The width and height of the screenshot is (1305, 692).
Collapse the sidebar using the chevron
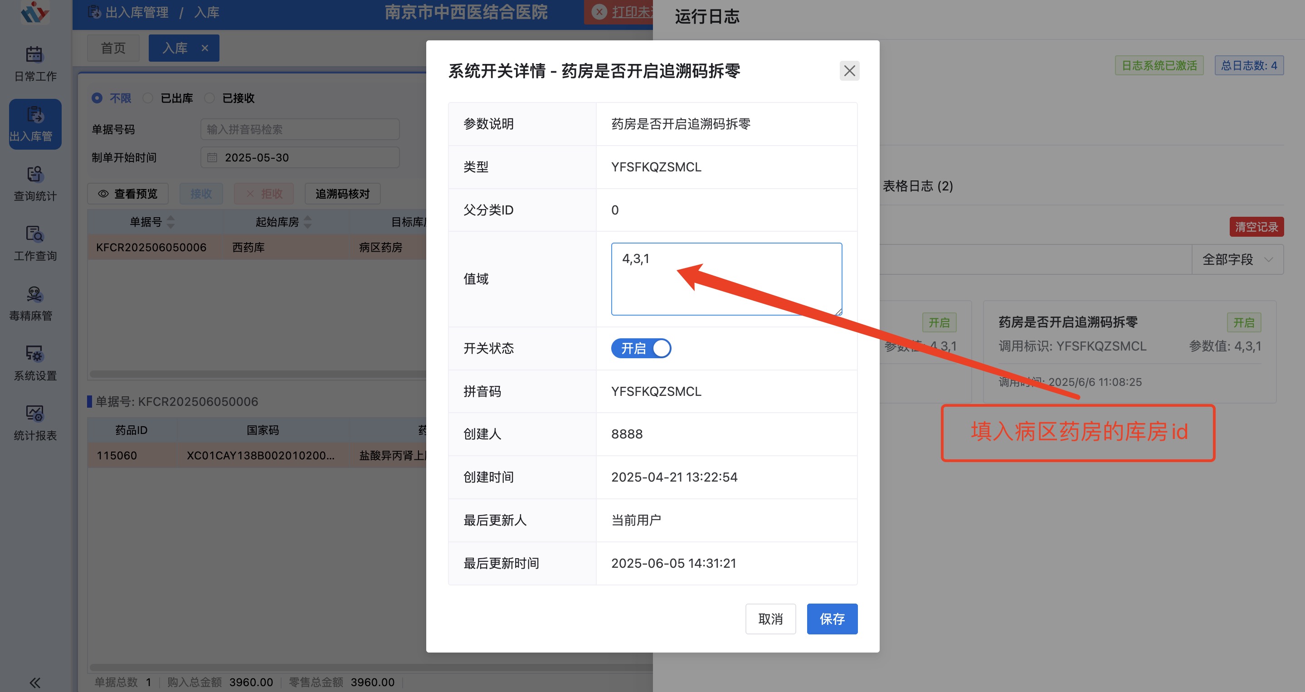coord(34,682)
